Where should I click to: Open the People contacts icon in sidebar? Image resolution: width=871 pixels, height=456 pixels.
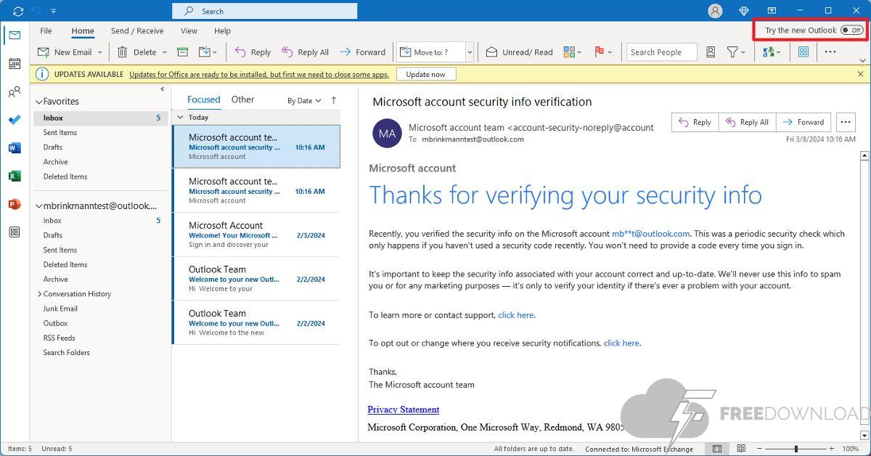pos(14,92)
